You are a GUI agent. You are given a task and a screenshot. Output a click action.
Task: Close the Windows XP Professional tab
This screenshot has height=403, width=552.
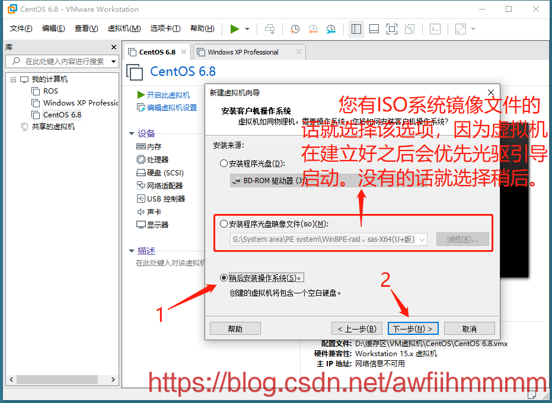tap(299, 52)
